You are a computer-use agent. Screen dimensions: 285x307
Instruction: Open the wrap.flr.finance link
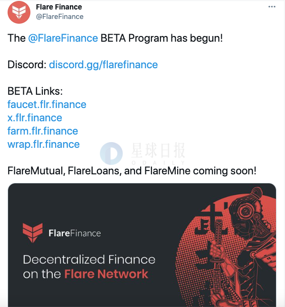[44, 144]
